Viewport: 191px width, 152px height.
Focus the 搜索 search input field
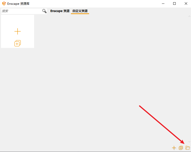point(21,11)
